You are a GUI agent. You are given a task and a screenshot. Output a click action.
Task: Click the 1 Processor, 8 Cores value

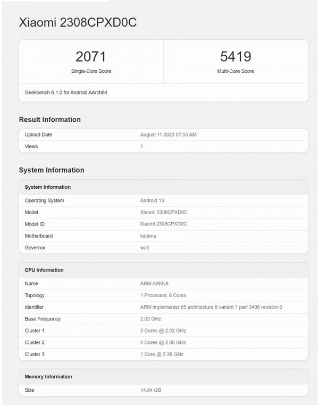163,295
